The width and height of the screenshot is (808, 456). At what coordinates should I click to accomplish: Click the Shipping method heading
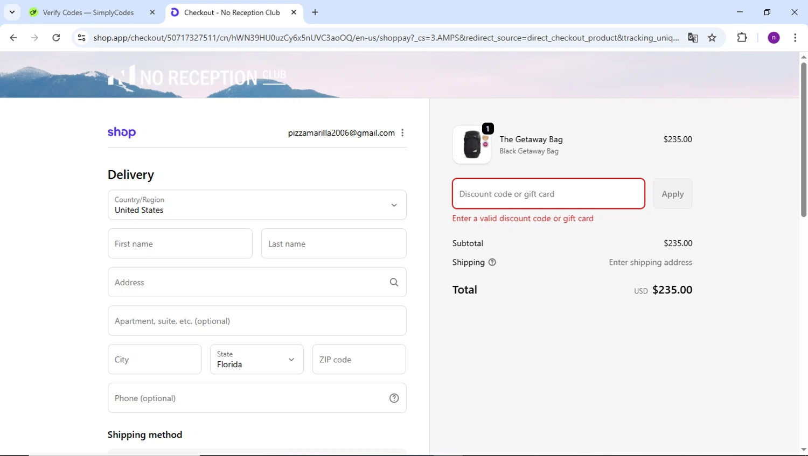tap(145, 434)
